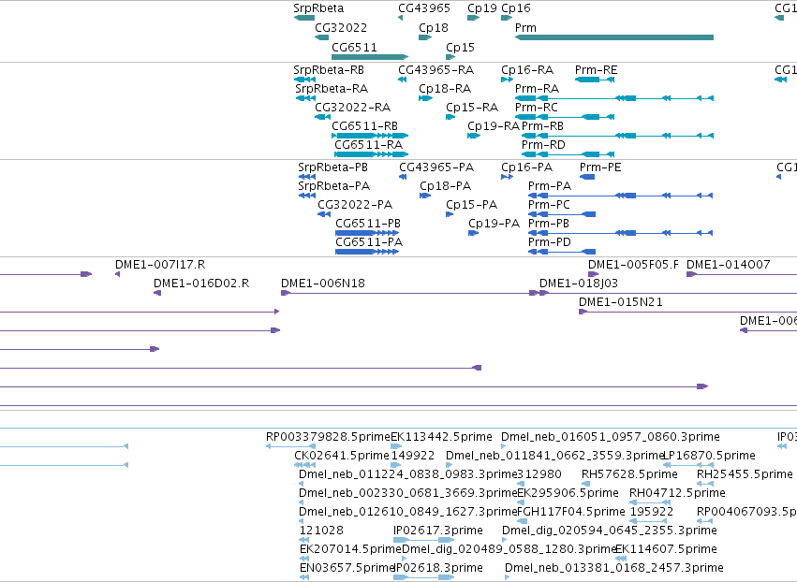Select EST EK114607.5prime
Viewport: 797px width, 582px height.
click(x=666, y=549)
